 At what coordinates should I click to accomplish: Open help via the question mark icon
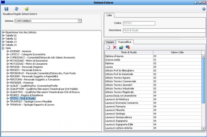pos(204,9)
